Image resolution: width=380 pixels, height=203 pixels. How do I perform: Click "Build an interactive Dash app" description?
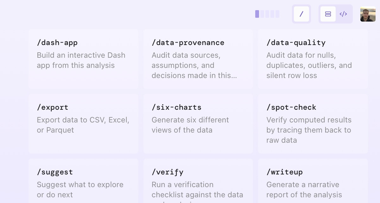click(81, 60)
